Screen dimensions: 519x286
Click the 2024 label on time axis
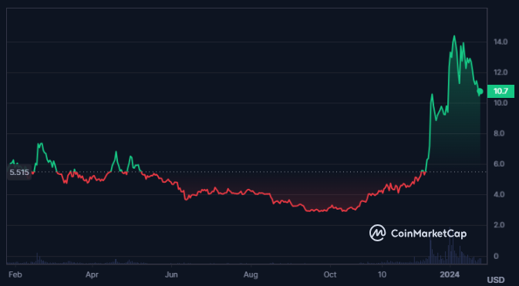450,274
